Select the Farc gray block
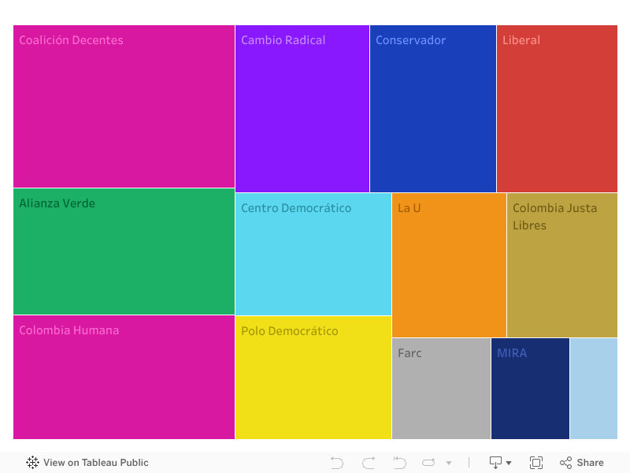 coord(441,389)
